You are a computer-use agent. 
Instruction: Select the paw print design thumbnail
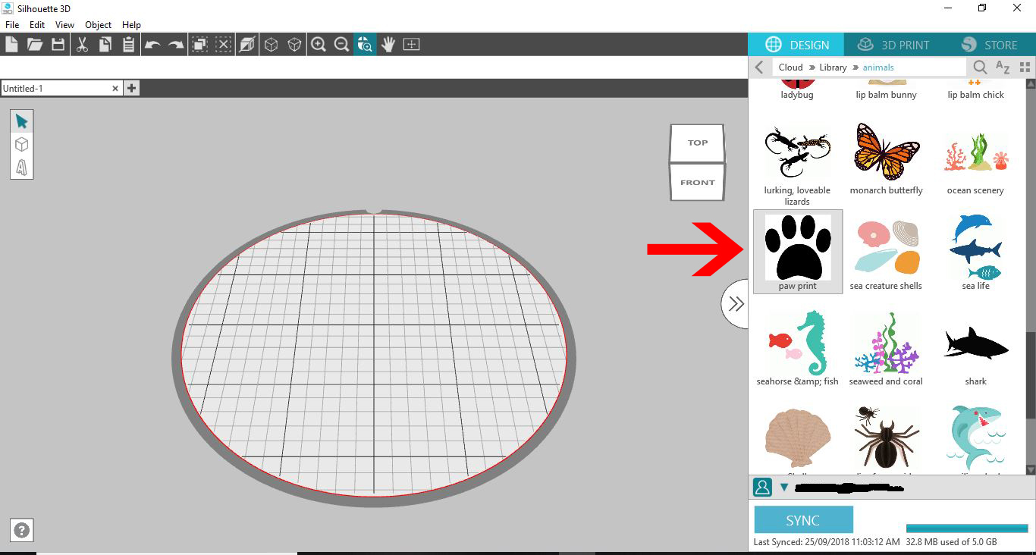797,252
